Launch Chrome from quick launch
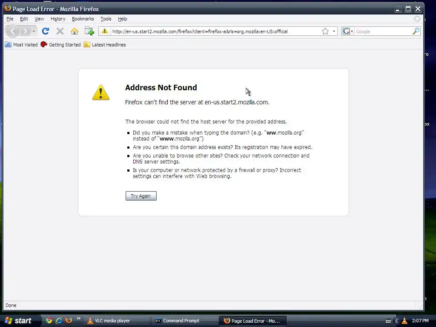436x327 pixels. click(x=49, y=320)
